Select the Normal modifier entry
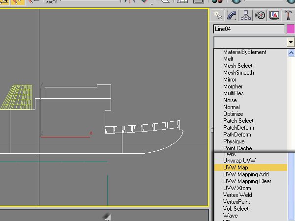 tap(232, 107)
